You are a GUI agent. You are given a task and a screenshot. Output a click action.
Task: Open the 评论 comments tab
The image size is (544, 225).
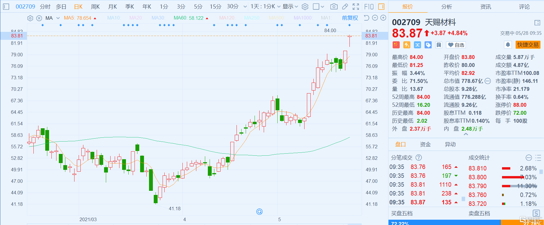tap(524, 6)
